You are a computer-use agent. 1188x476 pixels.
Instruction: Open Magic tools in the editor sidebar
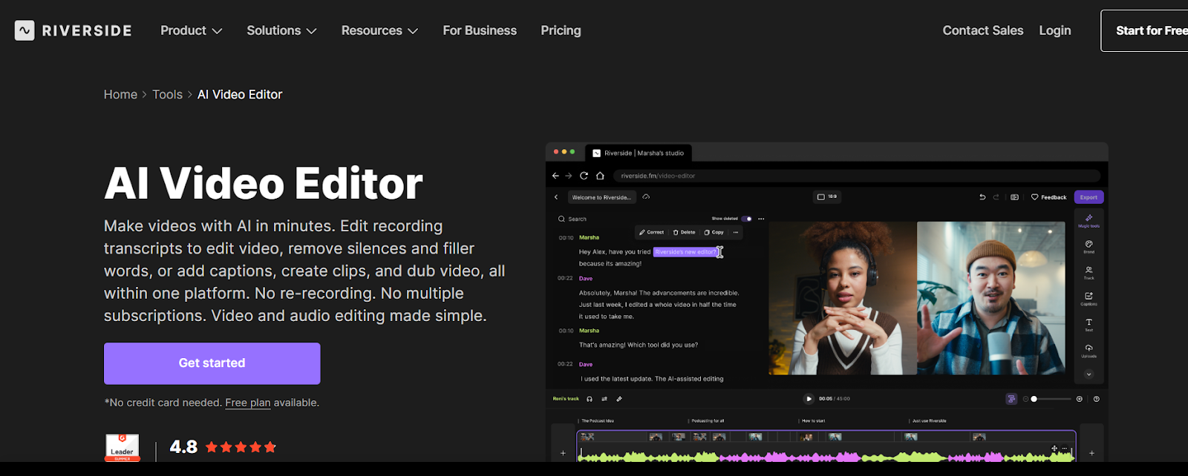(1089, 221)
